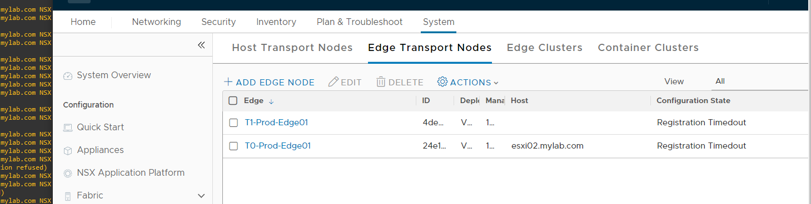
Task: Expand the Fabric section chevron
Action: click(x=202, y=196)
